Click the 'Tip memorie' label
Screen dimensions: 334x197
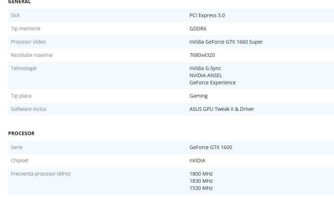[26, 29]
